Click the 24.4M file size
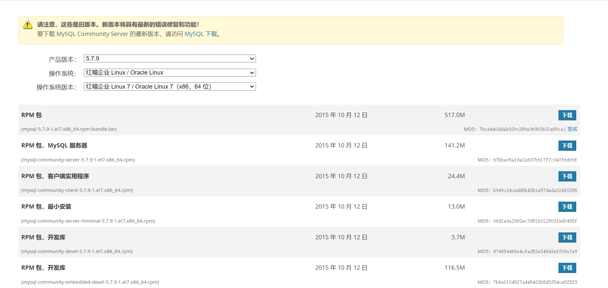Screen dimensions: 608x288 click(456, 176)
